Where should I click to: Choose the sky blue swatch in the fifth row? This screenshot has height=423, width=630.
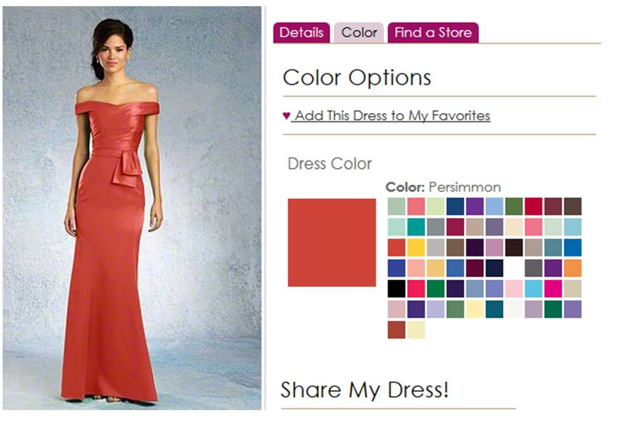tap(534, 289)
